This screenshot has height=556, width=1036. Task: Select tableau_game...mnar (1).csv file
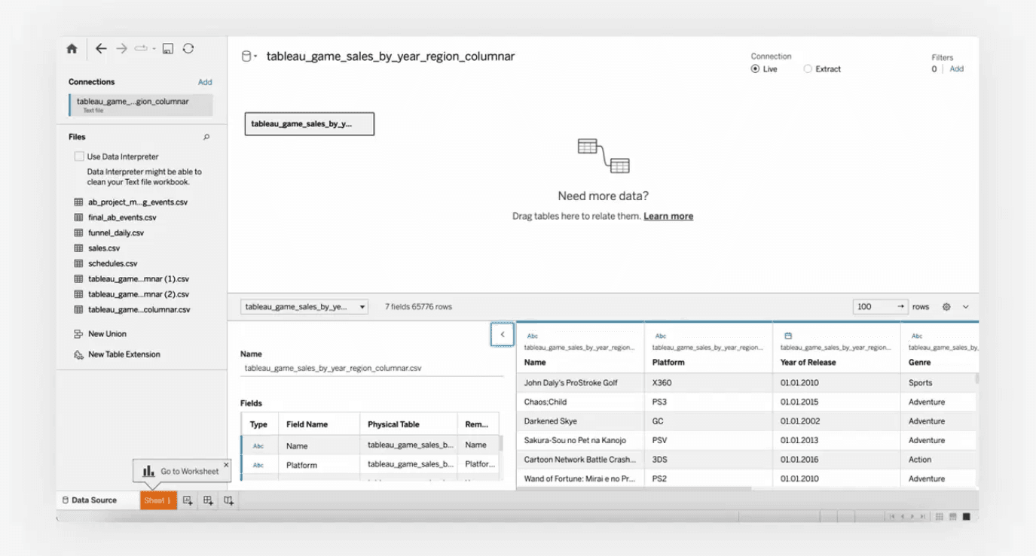[x=138, y=279]
